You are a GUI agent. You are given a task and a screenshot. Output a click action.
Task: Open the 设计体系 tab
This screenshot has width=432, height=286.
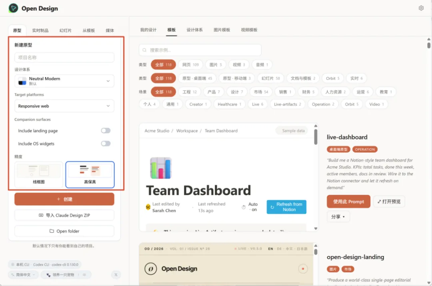coord(194,30)
